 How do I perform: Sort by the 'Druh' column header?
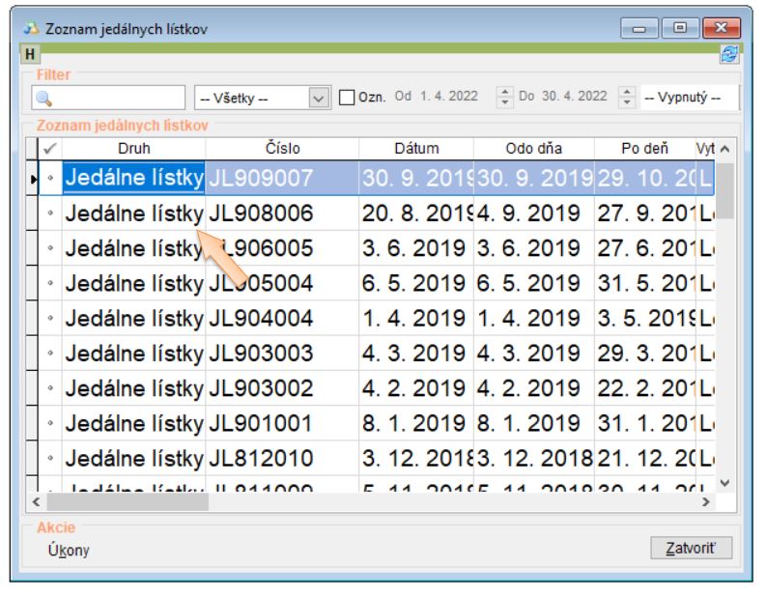point(132,149)
